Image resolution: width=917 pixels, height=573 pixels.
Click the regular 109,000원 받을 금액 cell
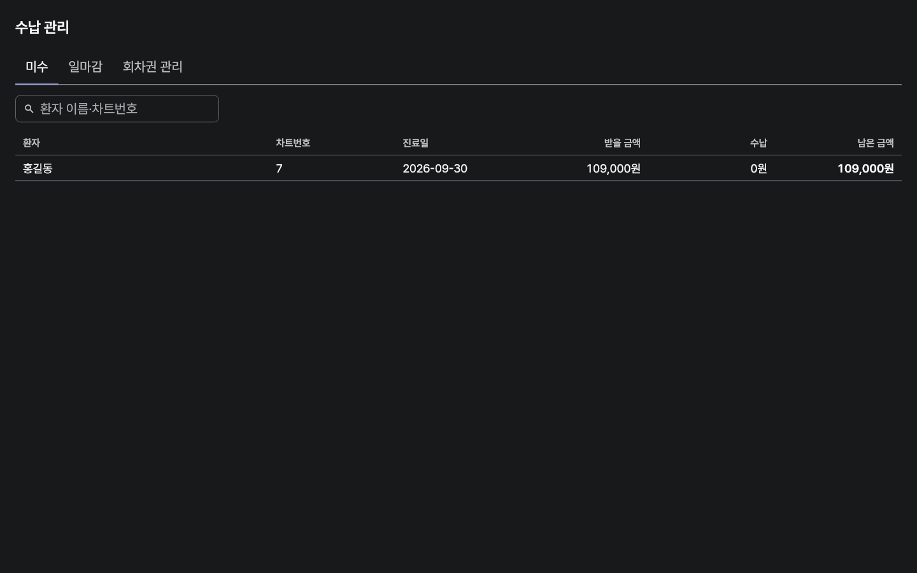613,169
